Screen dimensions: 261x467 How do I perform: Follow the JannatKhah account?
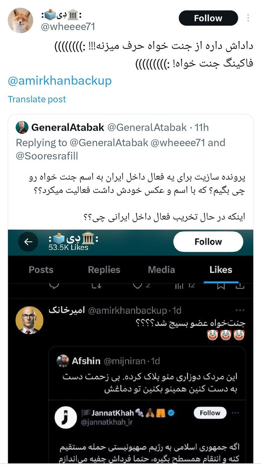click(210, 413)
